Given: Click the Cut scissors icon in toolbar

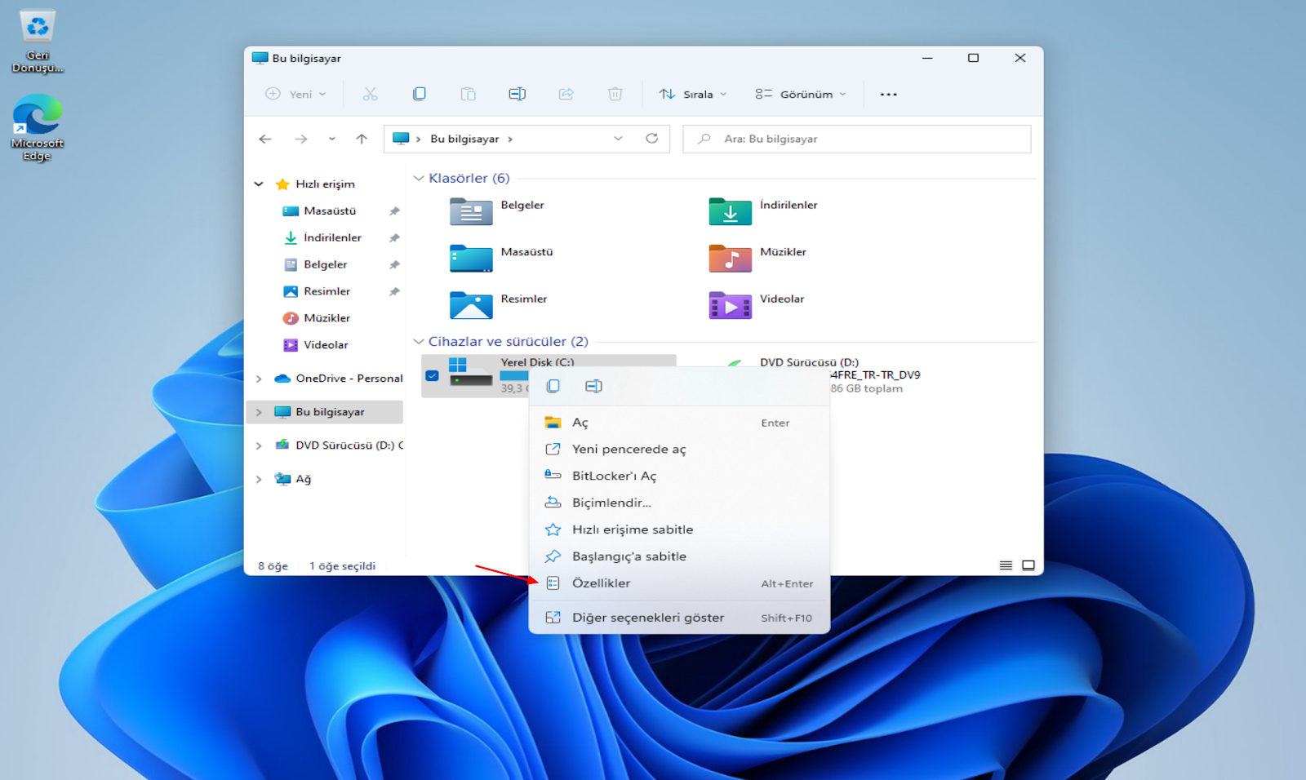Looking at the screenshot, I should pyautogui.click(x=370, y=94).
